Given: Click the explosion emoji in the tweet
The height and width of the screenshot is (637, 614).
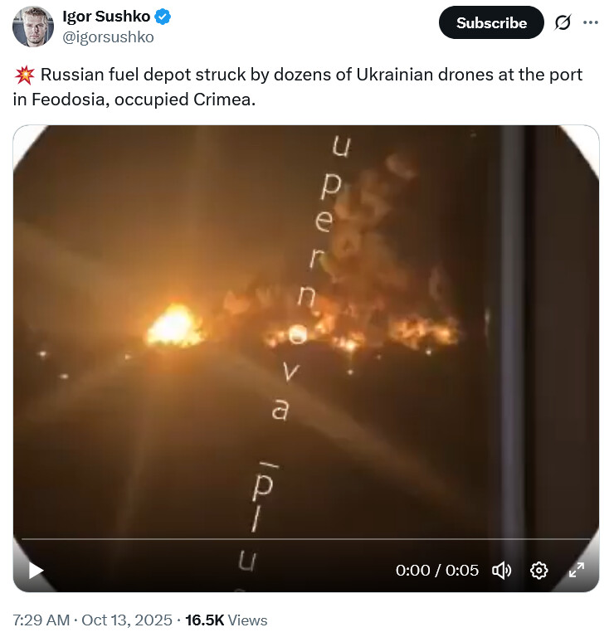Looking at the screenshot, I should (24, 75).
